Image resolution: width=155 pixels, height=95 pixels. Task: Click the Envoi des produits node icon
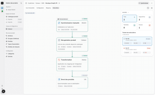click(x=59, y=79)
